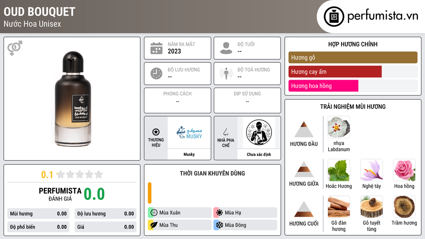Viewport: 425px width, 239px height.
Task: Click the Độ phổ biến 0.00 score row
Action: [39, 227]
